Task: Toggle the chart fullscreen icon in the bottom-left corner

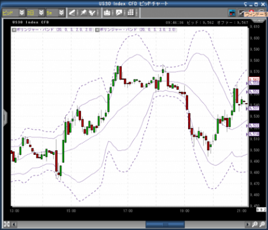Action: 6,224
